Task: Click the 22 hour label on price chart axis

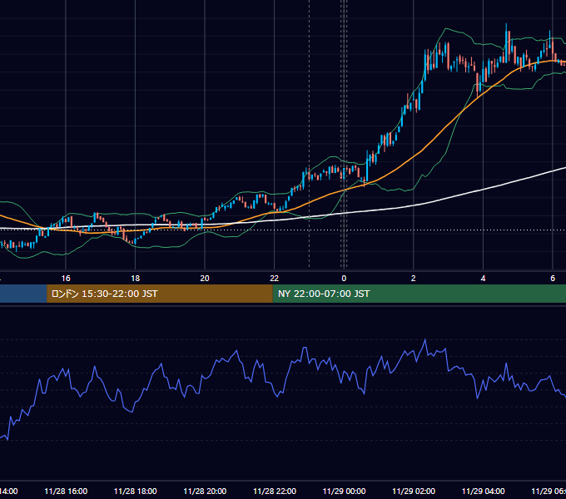Action: pos(275,279)
